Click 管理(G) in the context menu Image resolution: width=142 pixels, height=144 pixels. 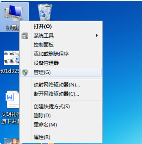click(61, 72)
